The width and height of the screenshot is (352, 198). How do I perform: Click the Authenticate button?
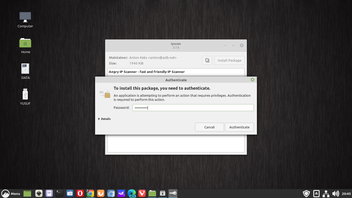239,127
